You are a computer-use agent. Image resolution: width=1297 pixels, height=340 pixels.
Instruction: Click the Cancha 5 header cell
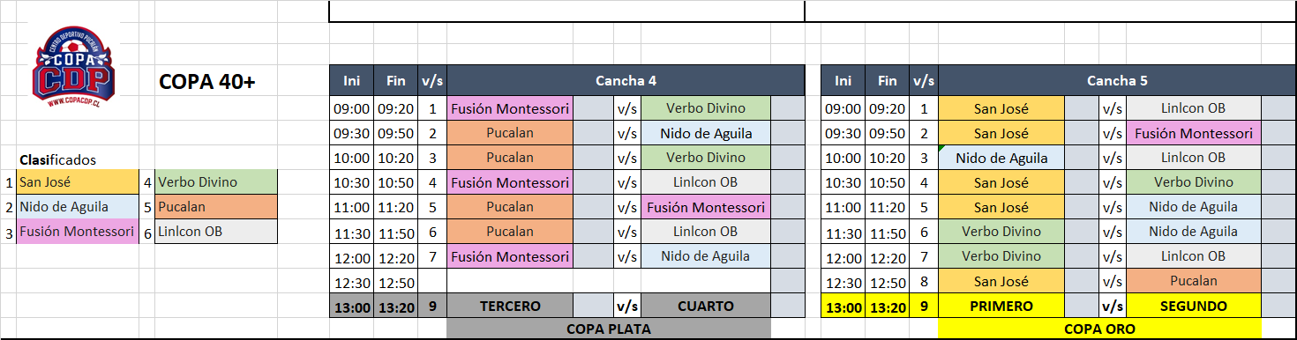[1117, 80]
